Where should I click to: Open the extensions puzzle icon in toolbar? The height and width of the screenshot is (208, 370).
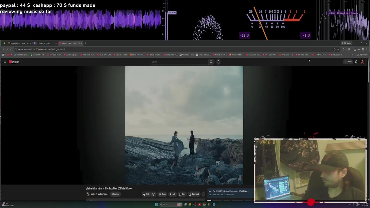343,49
